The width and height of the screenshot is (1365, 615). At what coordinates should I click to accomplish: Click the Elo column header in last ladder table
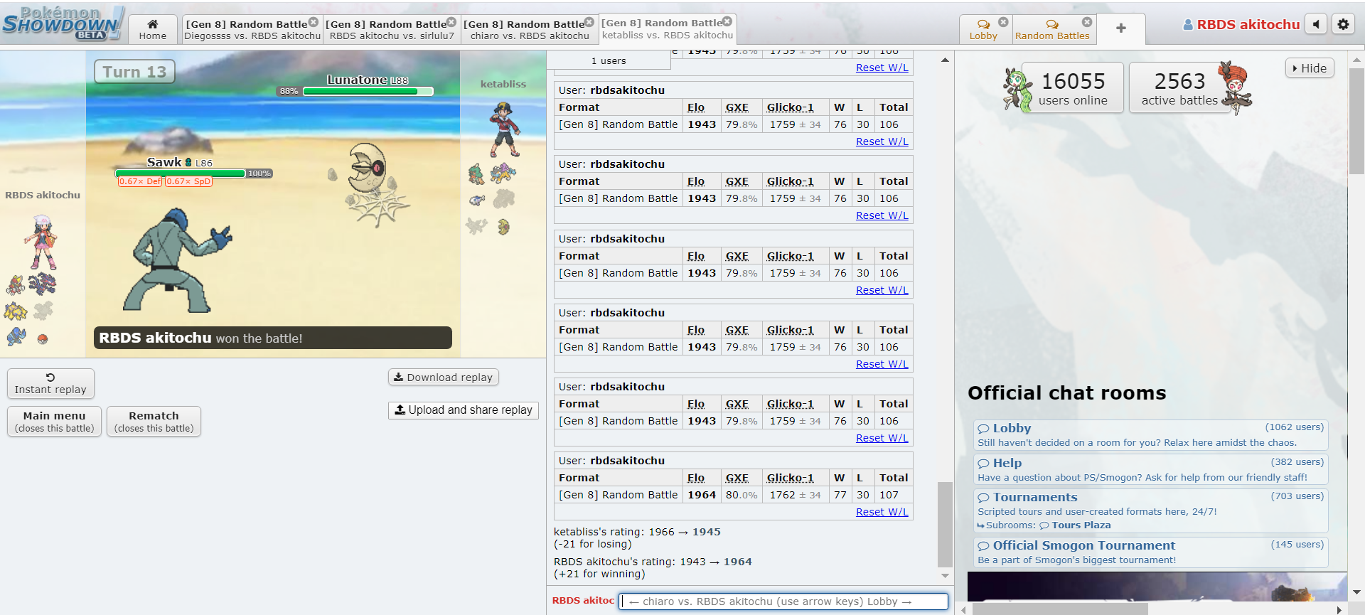696,478
